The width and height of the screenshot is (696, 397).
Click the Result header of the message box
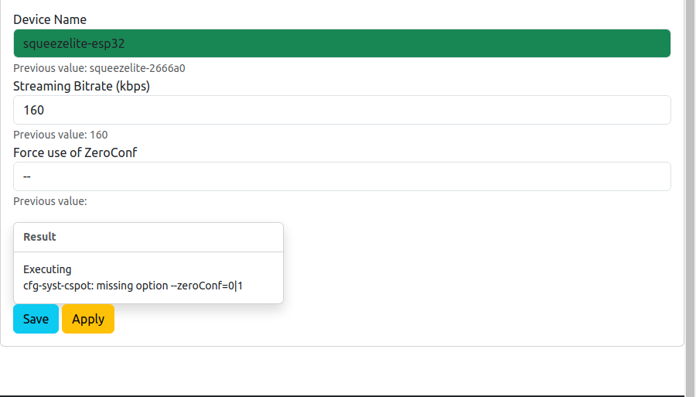tap(39, 237)
